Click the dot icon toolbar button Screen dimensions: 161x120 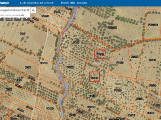(x=27, y=18)
